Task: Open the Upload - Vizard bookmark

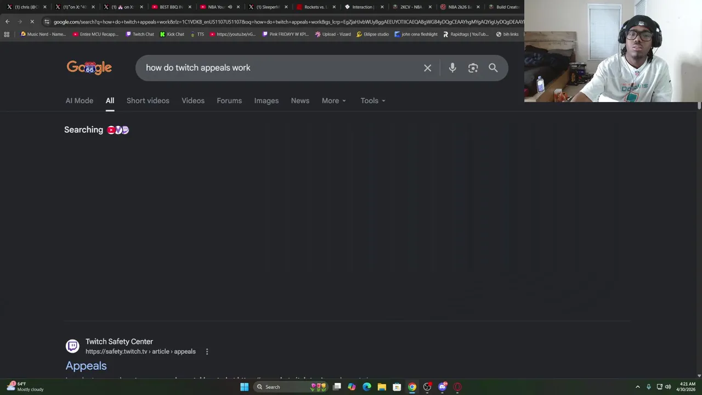Action: coord(333,34)
